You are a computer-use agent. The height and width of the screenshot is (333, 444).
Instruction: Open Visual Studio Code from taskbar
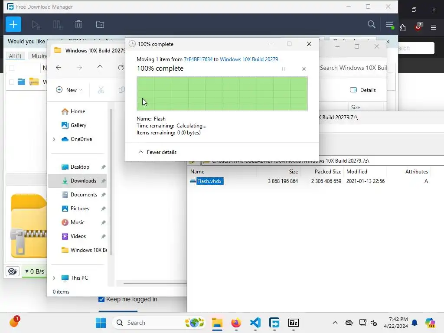click(x=255, y=323)
